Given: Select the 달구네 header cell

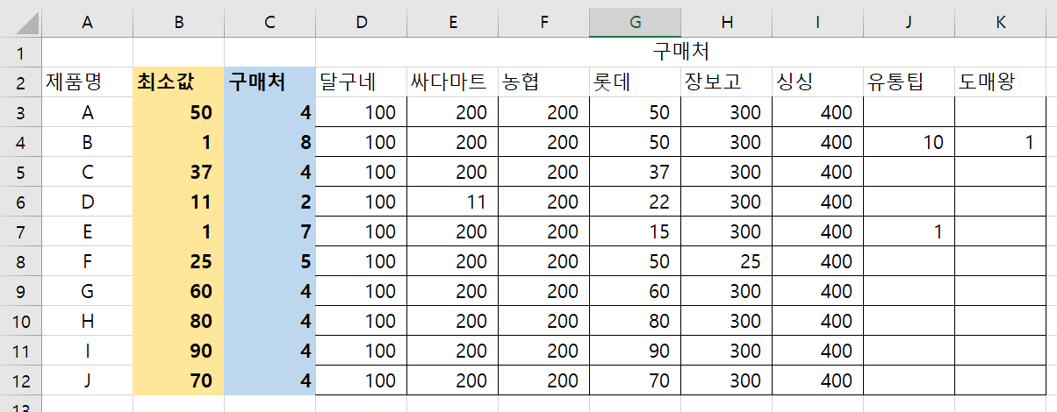Looking at the screenshot, I should click(x=361, y=82).
